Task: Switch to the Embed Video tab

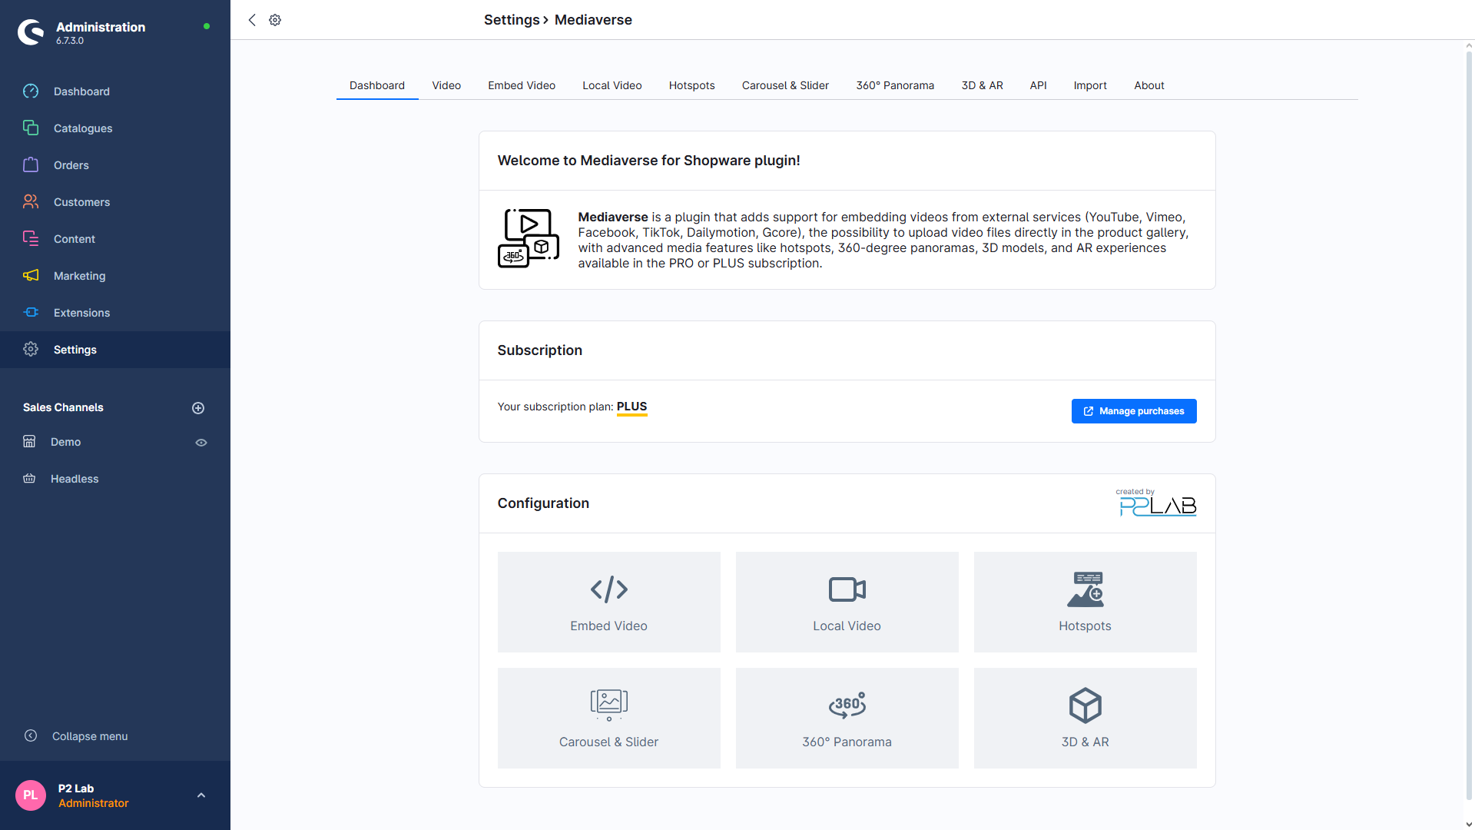Action: coord(522,85)
